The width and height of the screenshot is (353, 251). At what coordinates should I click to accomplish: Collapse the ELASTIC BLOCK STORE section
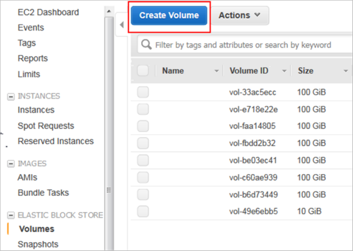[11, 215]
